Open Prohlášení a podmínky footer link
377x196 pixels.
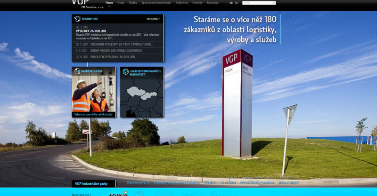pos(257,182)
